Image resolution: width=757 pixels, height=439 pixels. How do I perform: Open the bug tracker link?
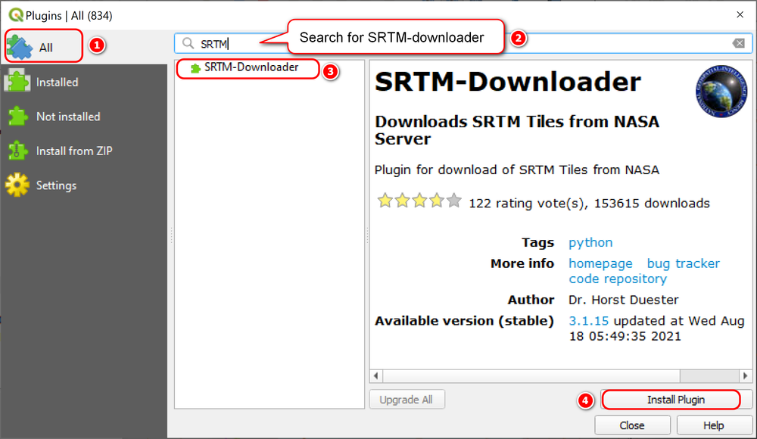[683, 263]
